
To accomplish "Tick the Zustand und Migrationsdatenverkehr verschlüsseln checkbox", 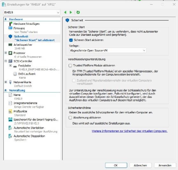I will (74, 80).
